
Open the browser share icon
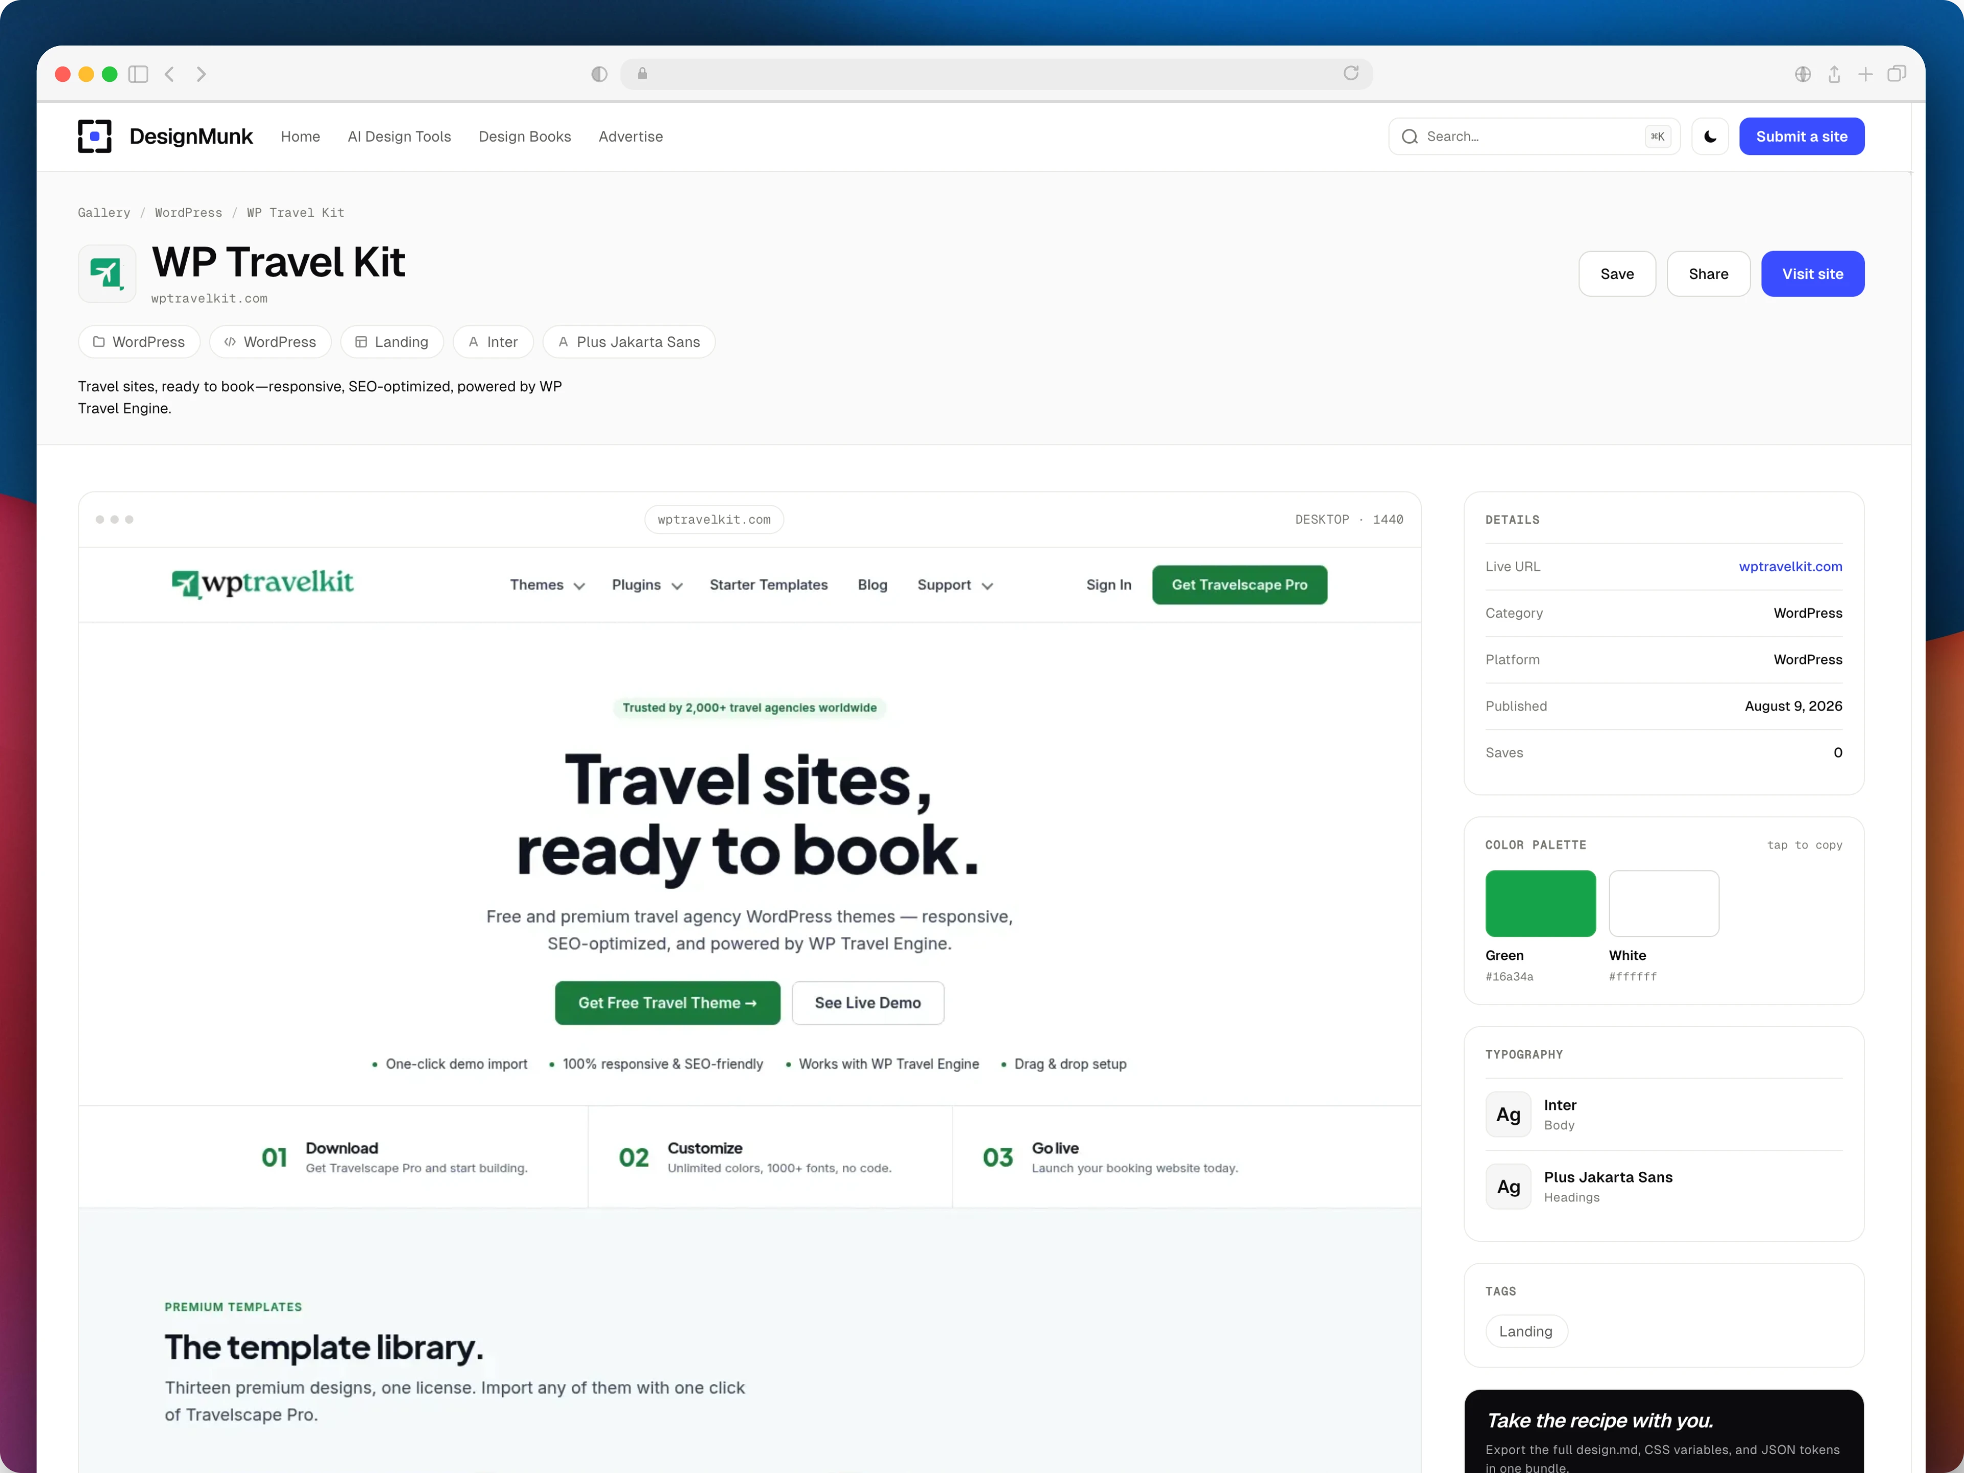click(x=1834, y=74)
